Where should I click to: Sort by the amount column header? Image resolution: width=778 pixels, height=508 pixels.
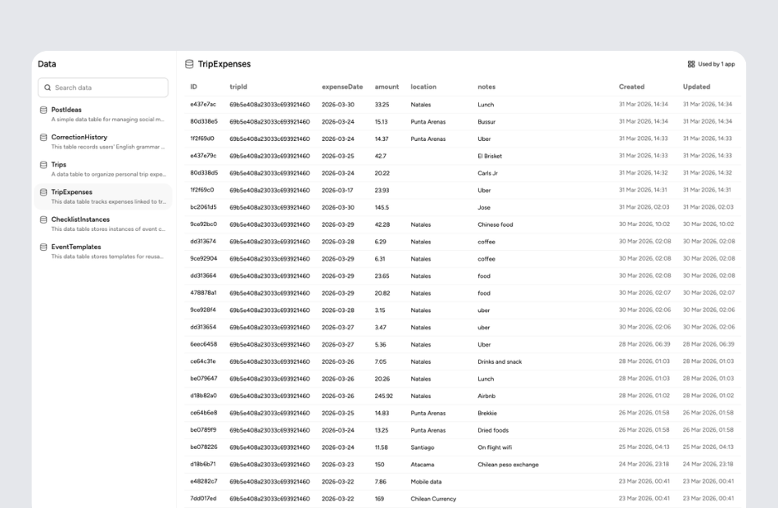[x=386, y=87]
